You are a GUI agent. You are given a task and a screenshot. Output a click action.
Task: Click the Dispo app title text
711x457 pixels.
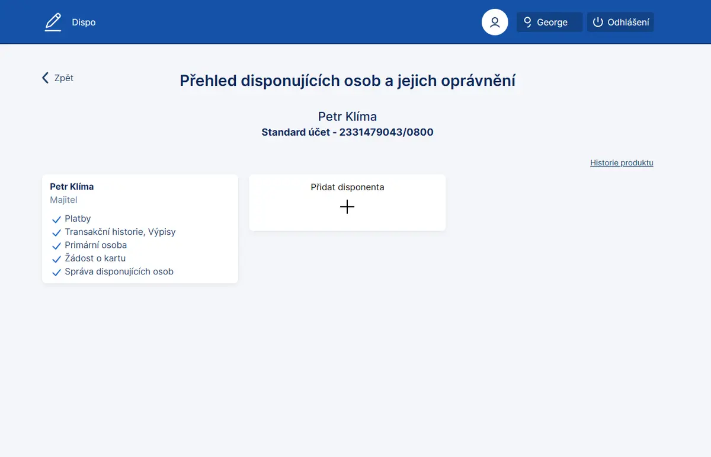84,23
